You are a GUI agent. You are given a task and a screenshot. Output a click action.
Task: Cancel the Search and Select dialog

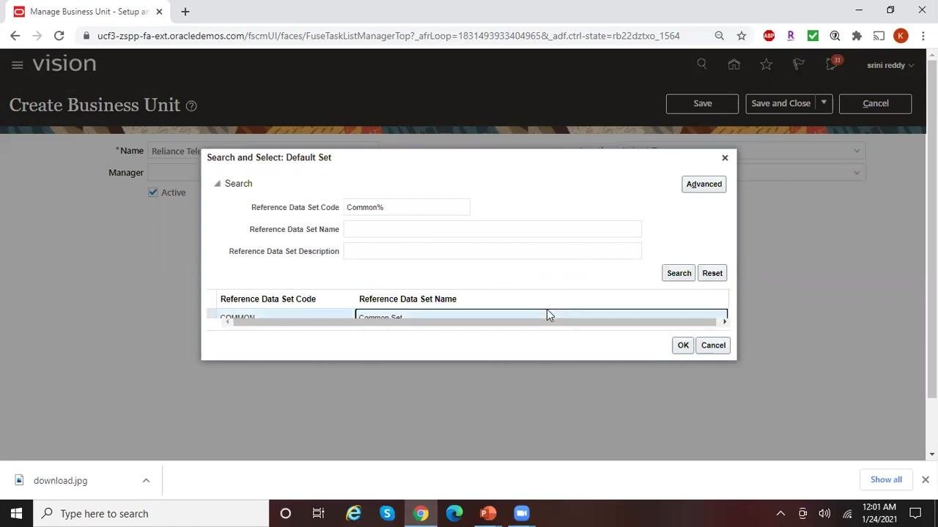[x=713, y=345]
